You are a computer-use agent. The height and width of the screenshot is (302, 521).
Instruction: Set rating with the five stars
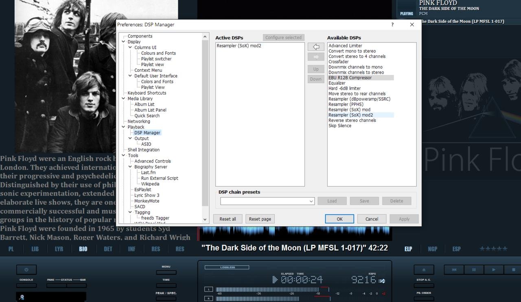point(493,249)
